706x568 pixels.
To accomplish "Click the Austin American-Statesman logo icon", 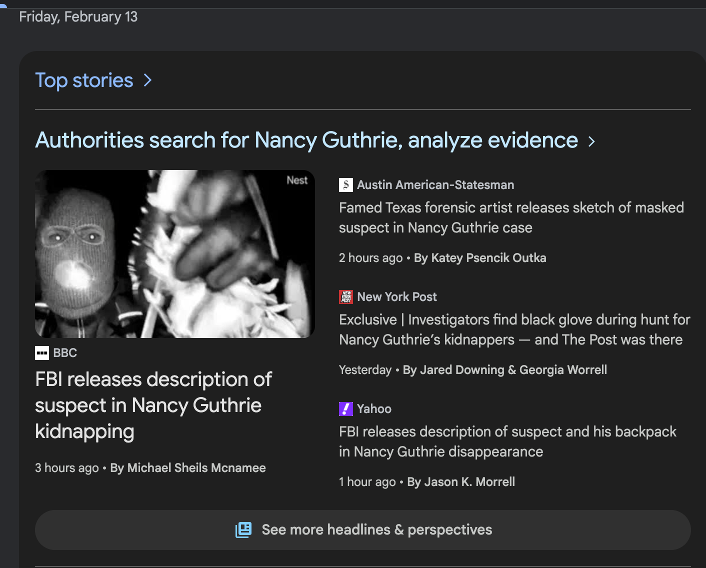I will coord(345,185).
